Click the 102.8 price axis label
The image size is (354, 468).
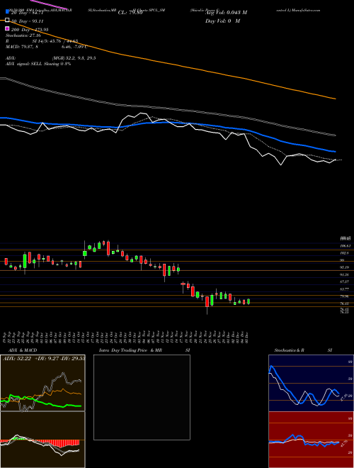(x=344, y=253)
